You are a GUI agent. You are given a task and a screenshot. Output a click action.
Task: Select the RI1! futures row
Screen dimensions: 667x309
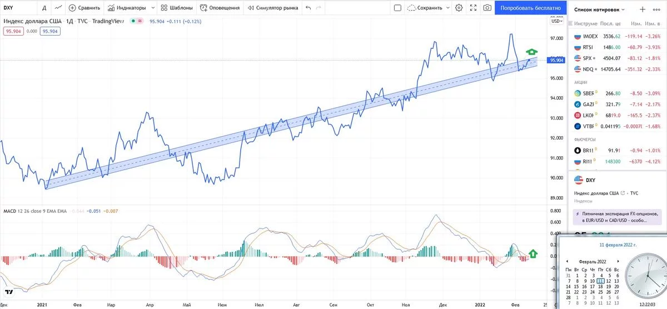(617, 162)
